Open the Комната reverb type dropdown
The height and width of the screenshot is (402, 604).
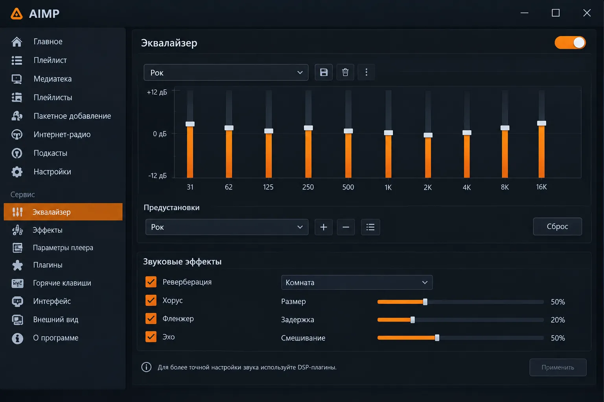pyautogui.click(x=357, y=283)
